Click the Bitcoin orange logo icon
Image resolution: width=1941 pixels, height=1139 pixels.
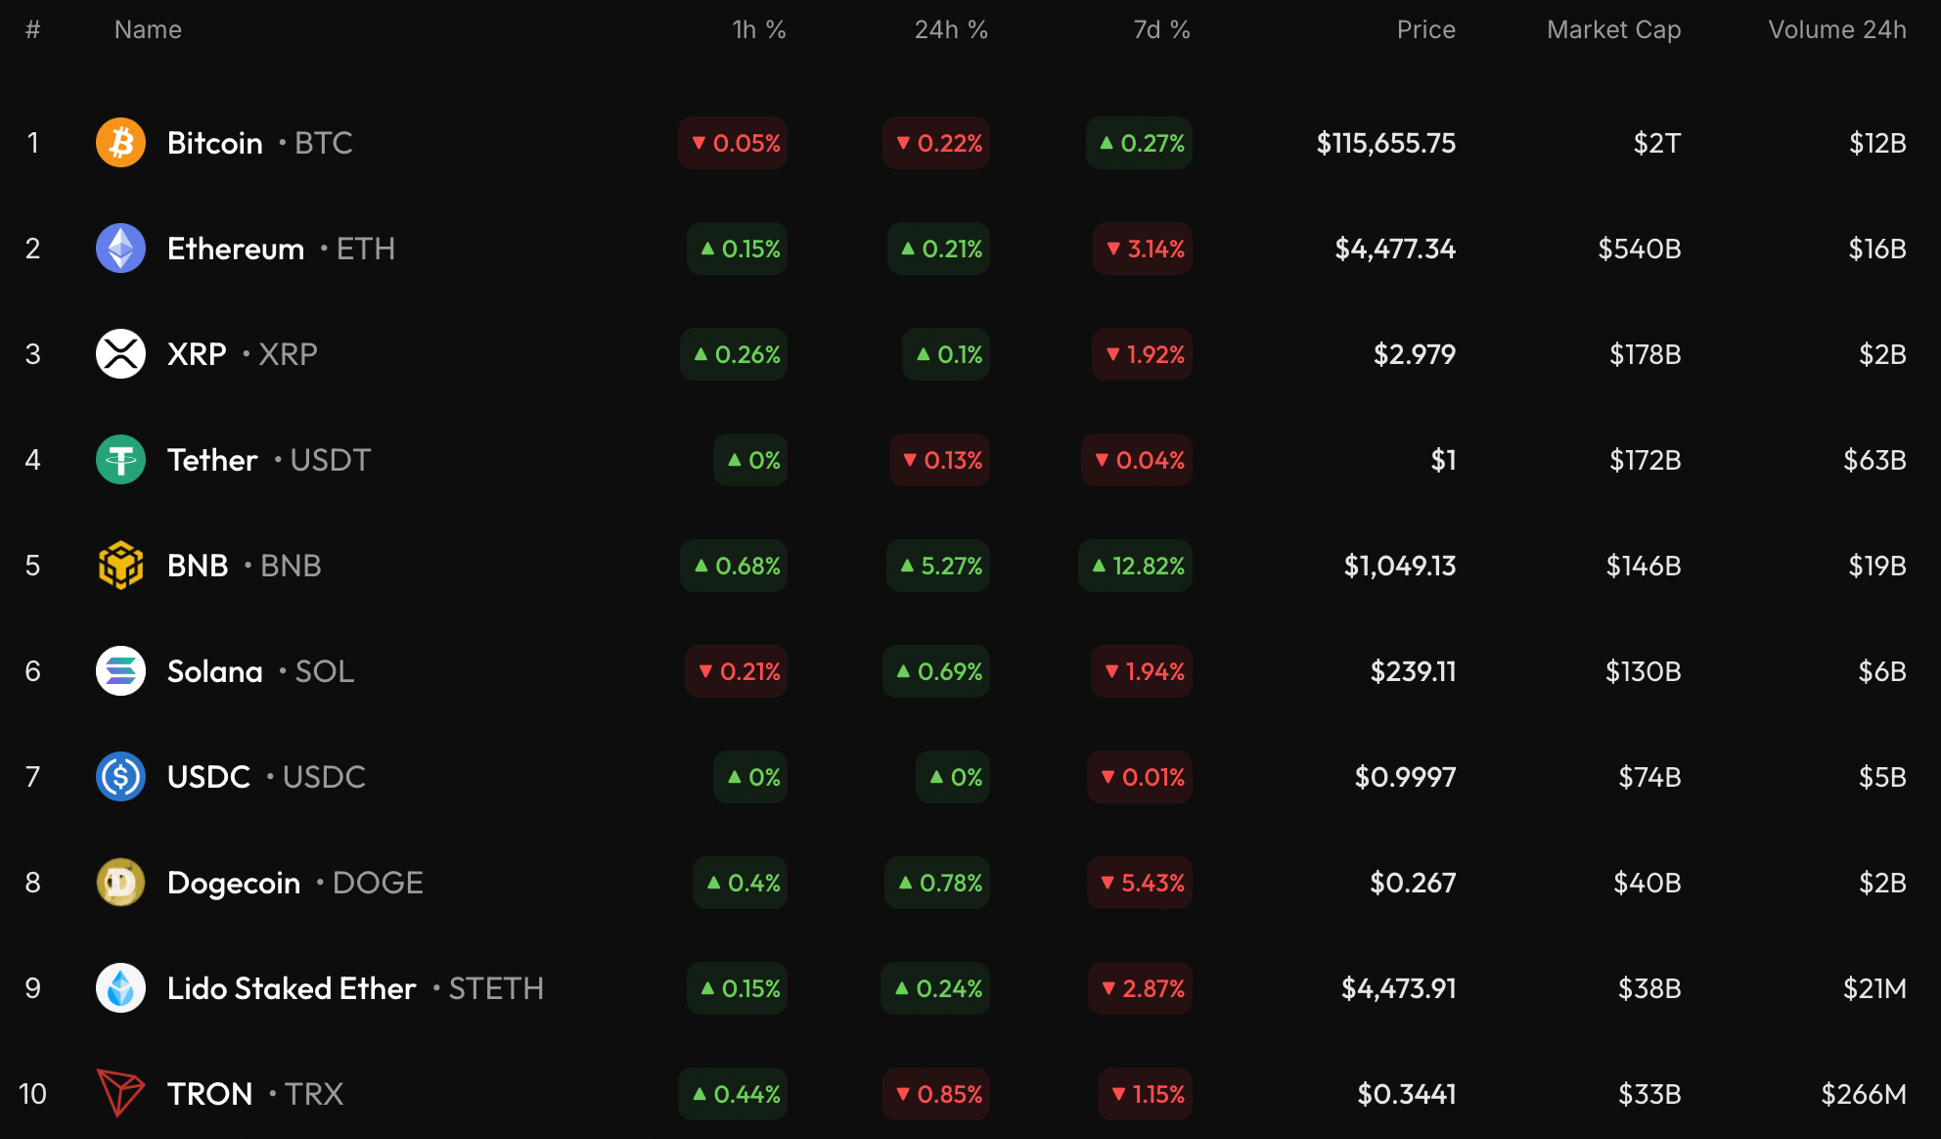click(x=120, y=143)
